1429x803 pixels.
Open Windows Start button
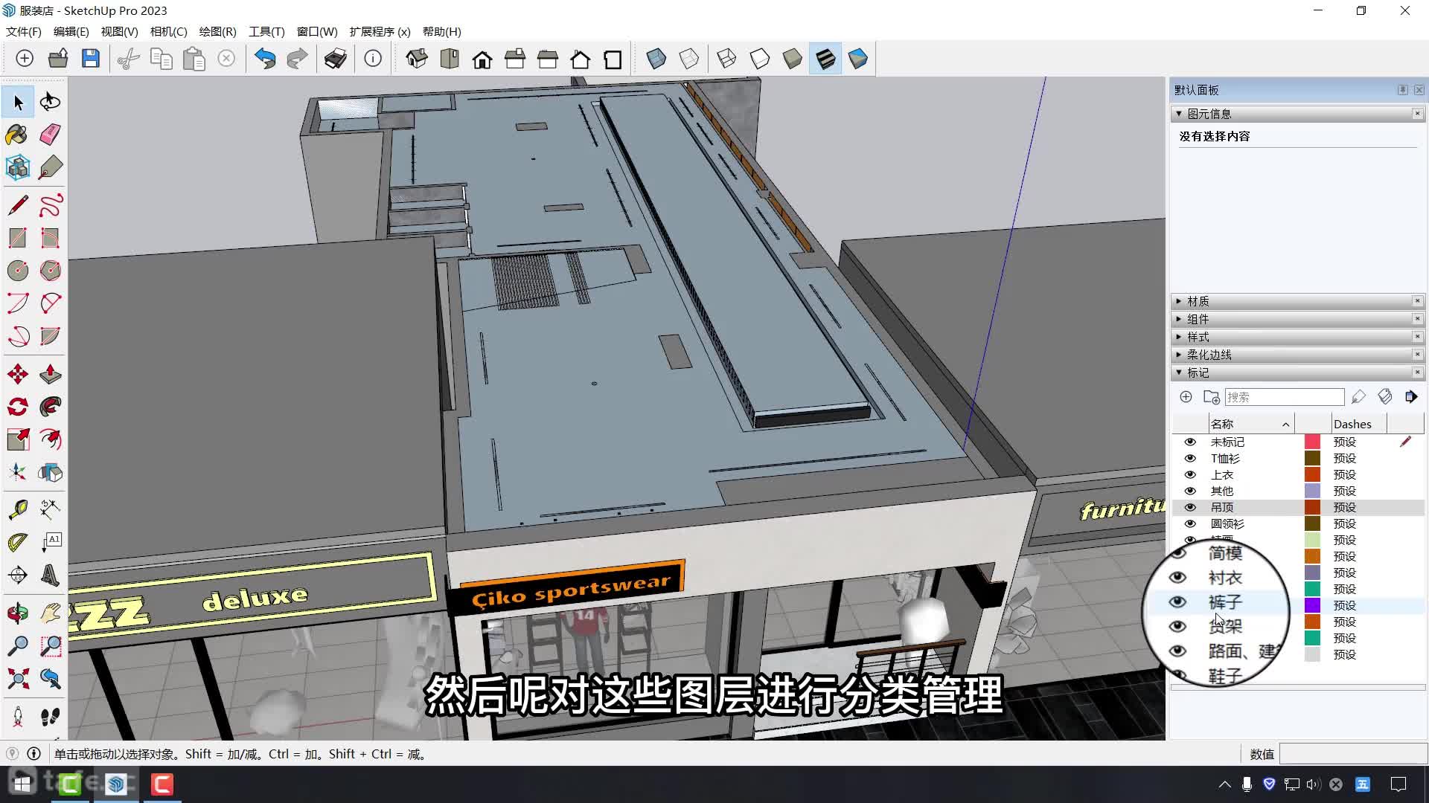coord(23,784)
